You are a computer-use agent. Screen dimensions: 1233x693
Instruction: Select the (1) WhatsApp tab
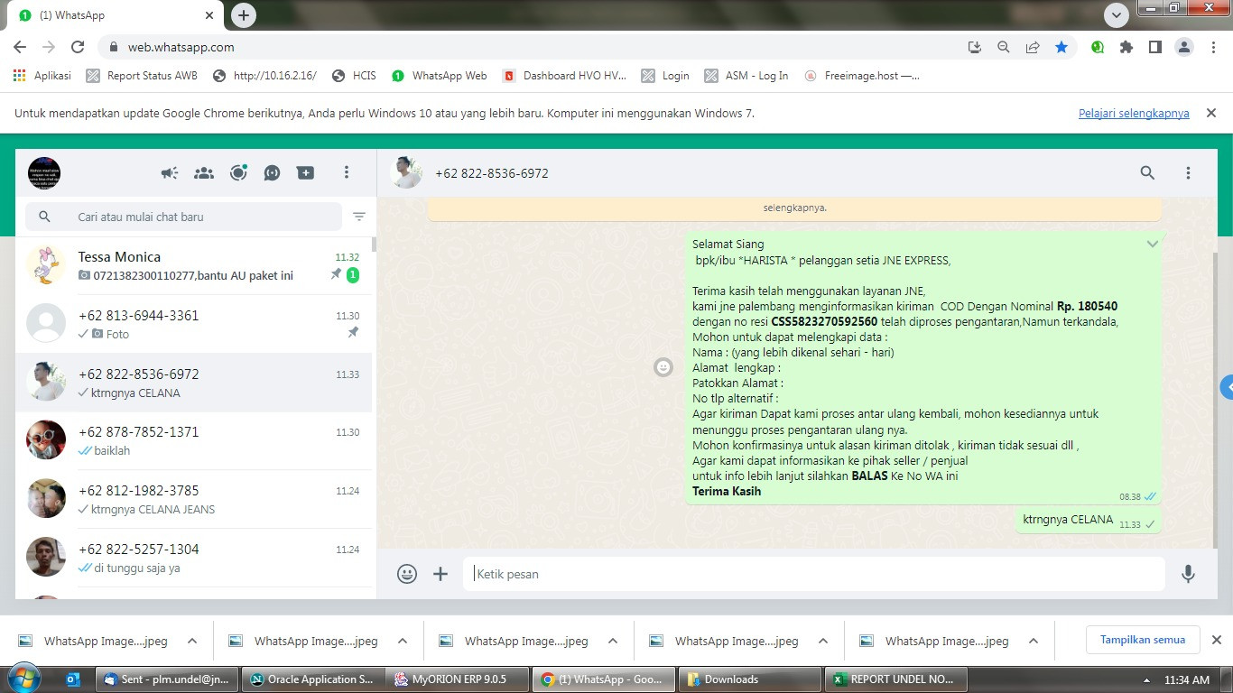pos(115,15)
